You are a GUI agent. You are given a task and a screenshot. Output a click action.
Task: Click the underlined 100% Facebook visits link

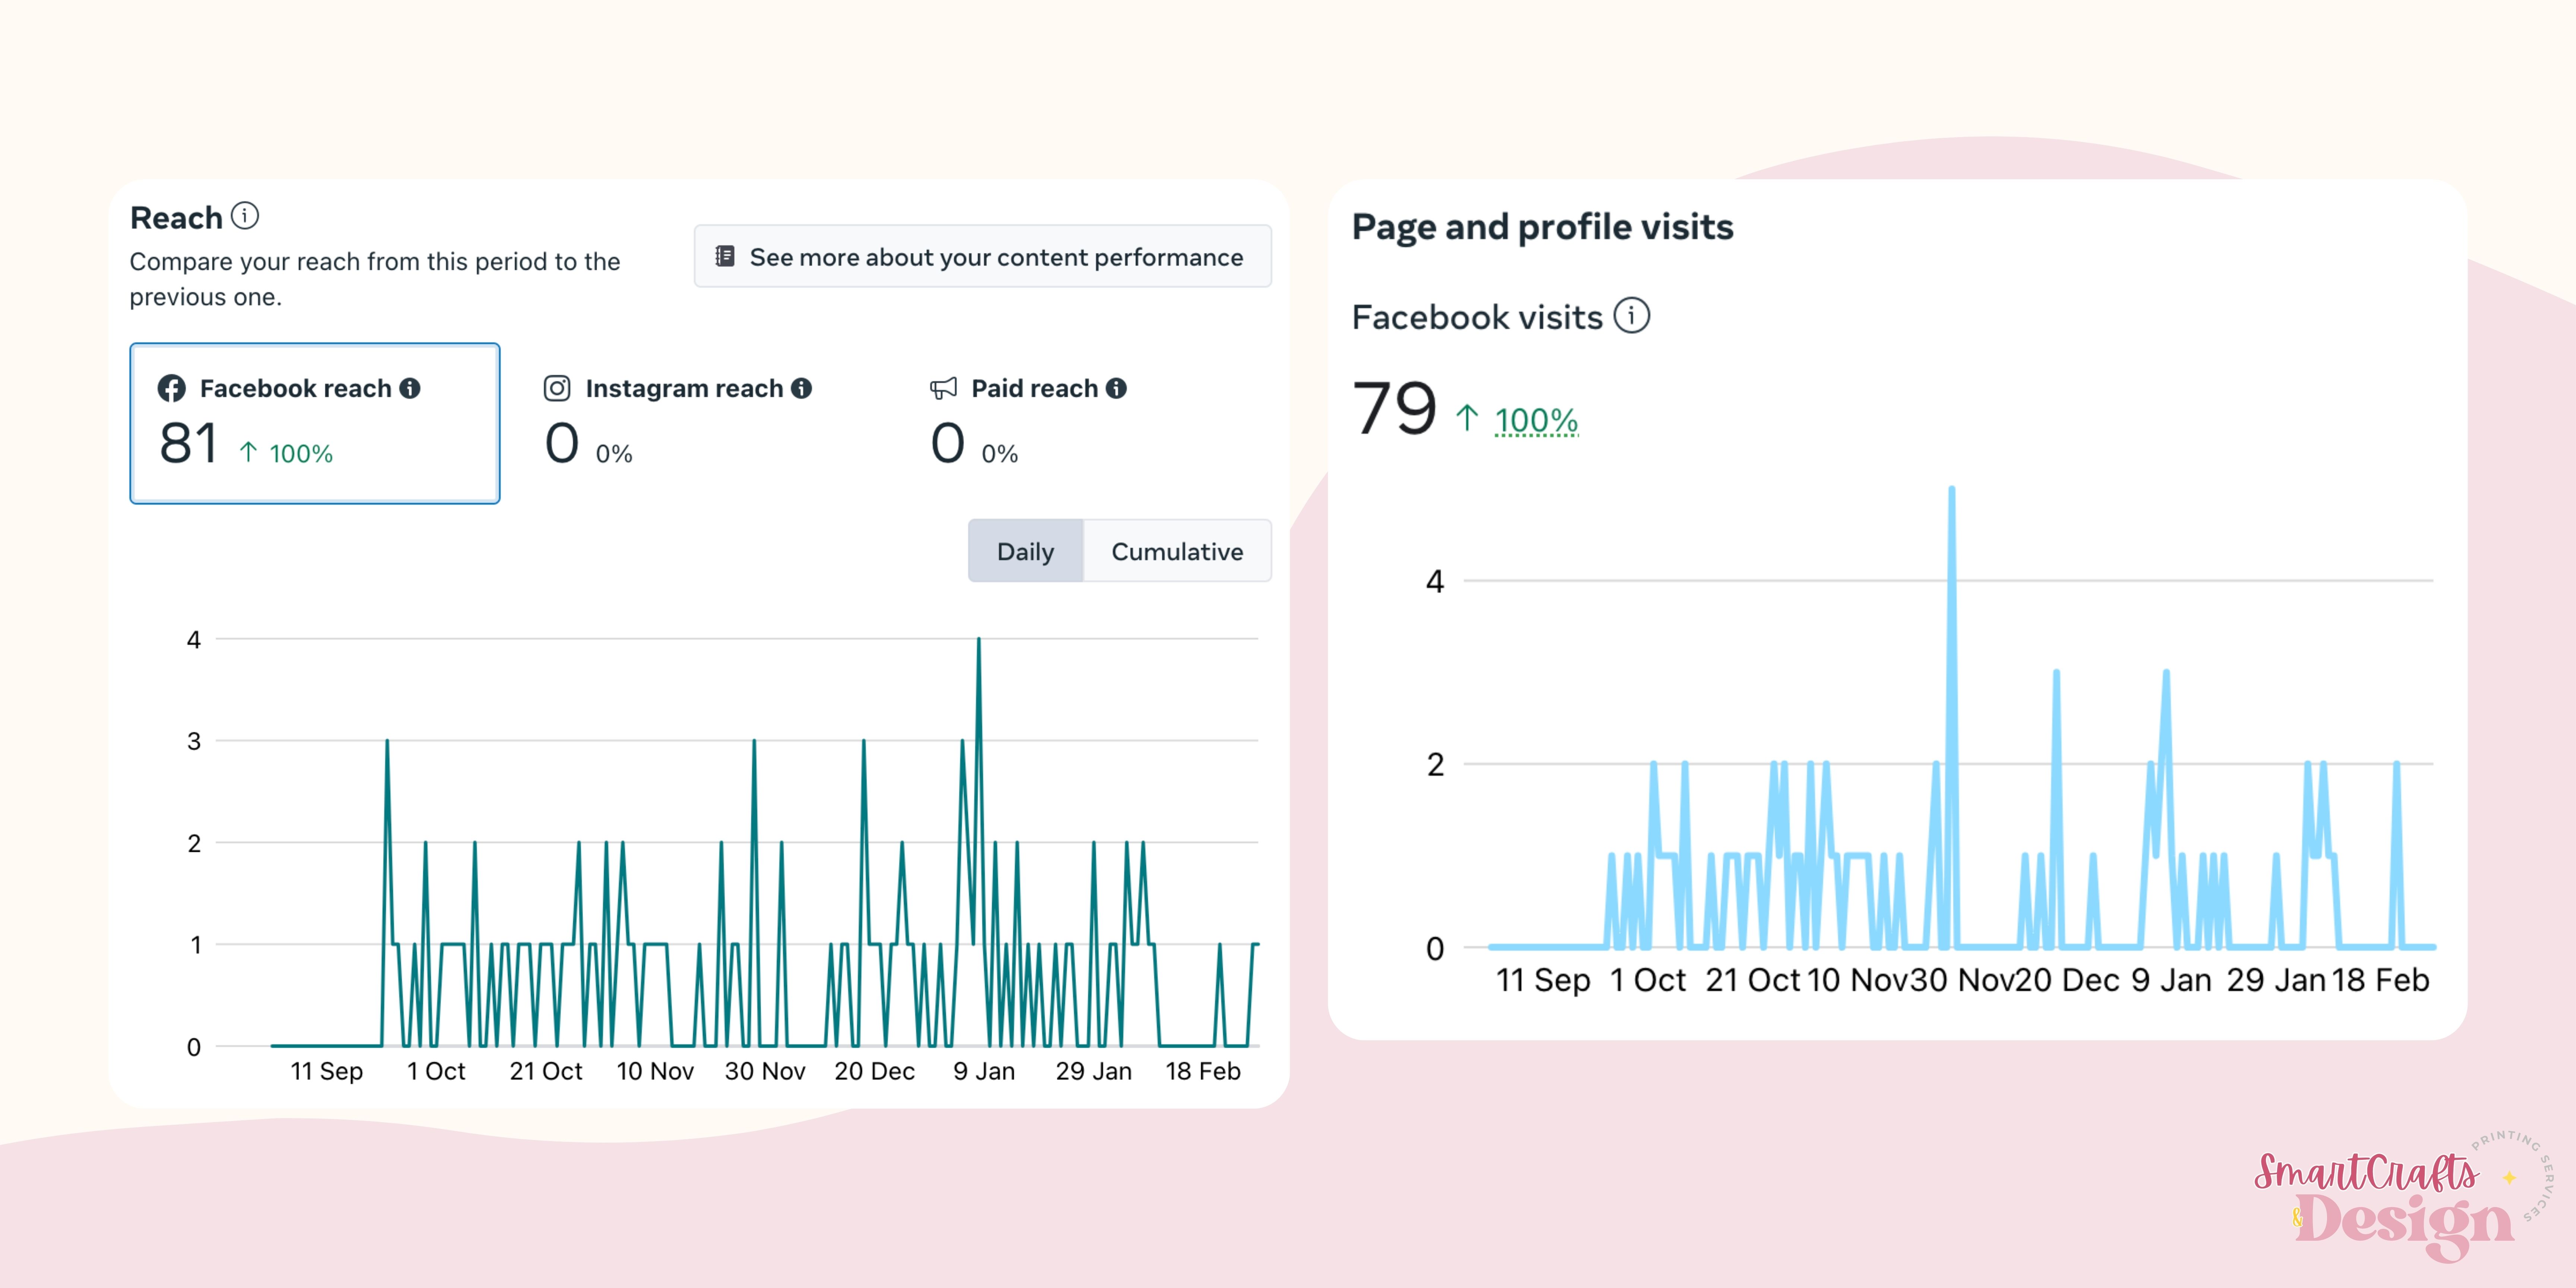coord(1536,420)
